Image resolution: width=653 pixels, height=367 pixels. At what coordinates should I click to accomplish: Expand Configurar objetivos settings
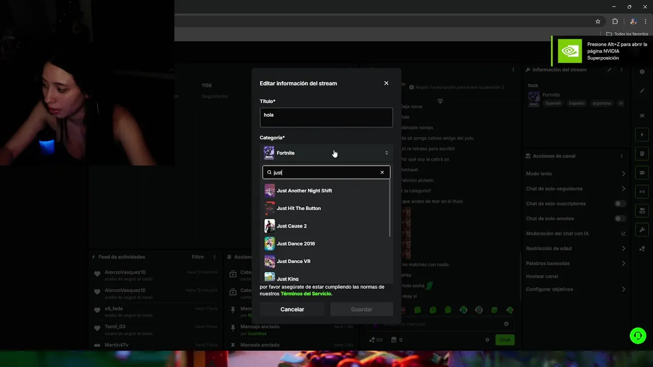tap(623, 290)
